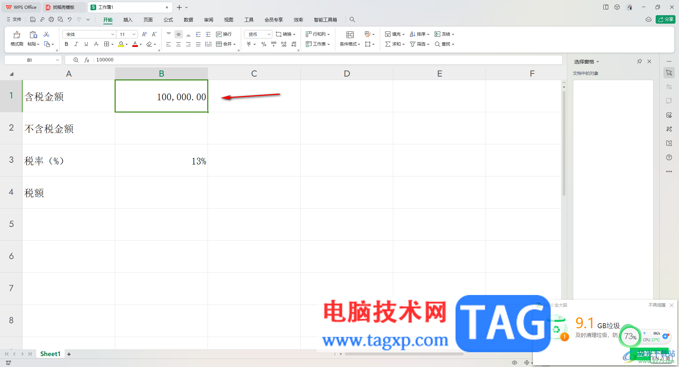Click the thousands separator icon
Viewport: 679px width, 367px height.
tap(274, 44)
